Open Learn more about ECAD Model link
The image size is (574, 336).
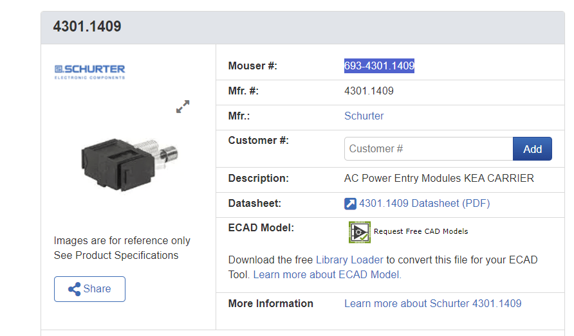coord(327,274)
